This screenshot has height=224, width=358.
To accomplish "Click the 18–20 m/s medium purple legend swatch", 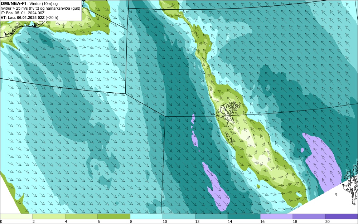I will click(309, 216).
